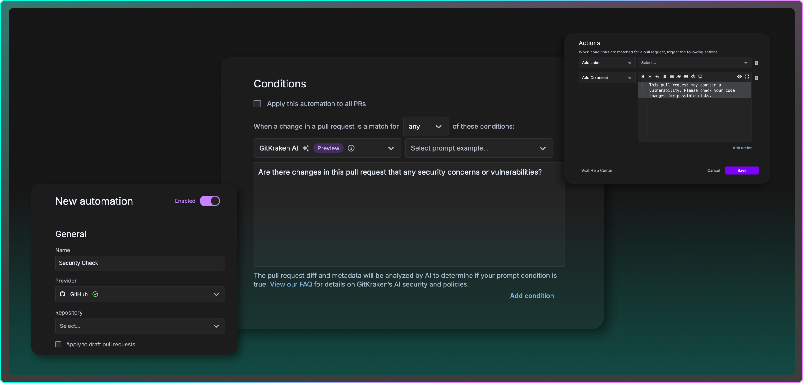Save the automation
Viewport: 803px width, 383px height.
tap(742, 170)
